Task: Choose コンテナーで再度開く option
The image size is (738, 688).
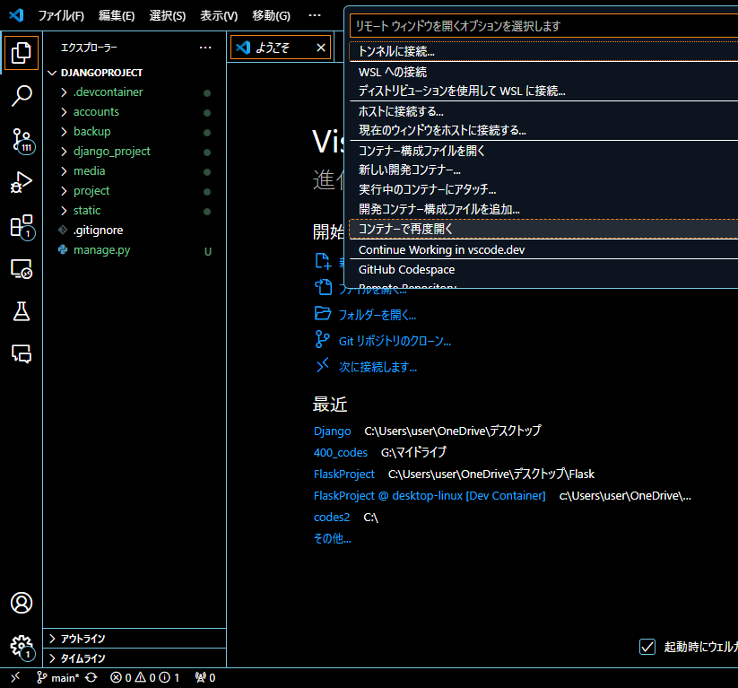Action: pos(543,229)
